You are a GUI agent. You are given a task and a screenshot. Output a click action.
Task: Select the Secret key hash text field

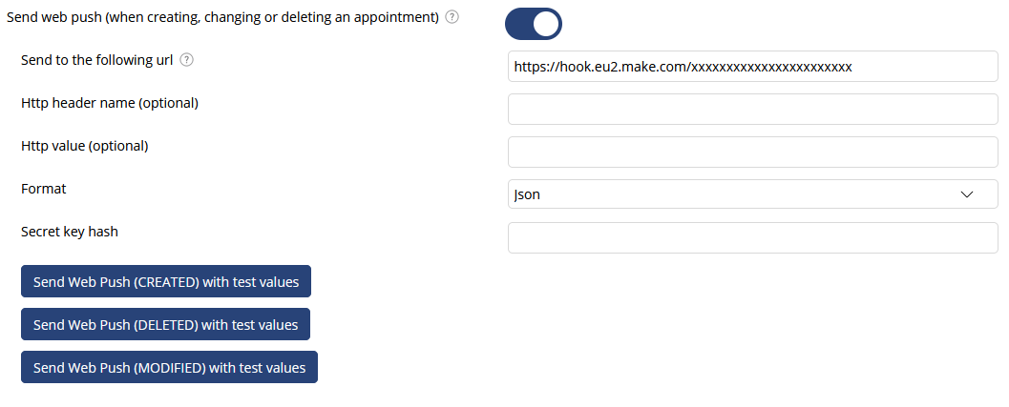pos(753,238)
